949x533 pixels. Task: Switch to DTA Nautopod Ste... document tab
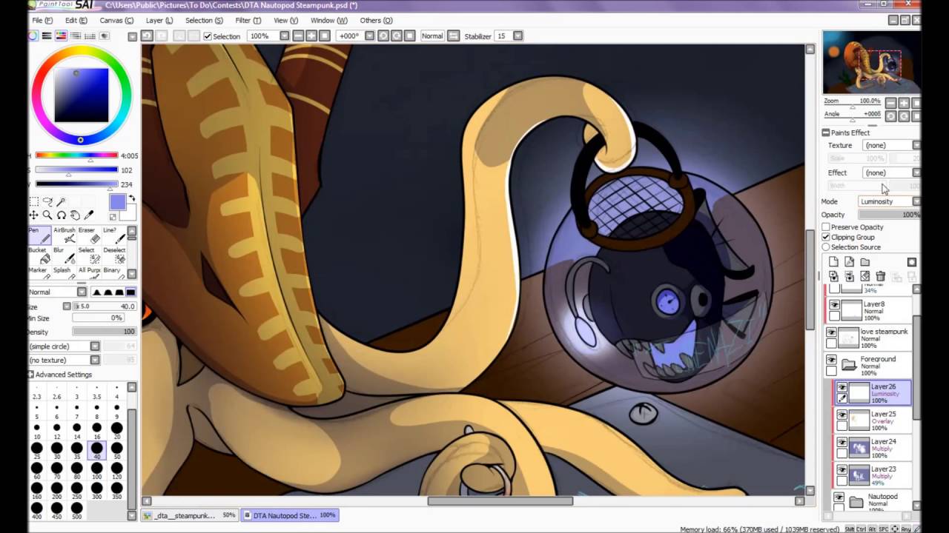tap(291, 515)
